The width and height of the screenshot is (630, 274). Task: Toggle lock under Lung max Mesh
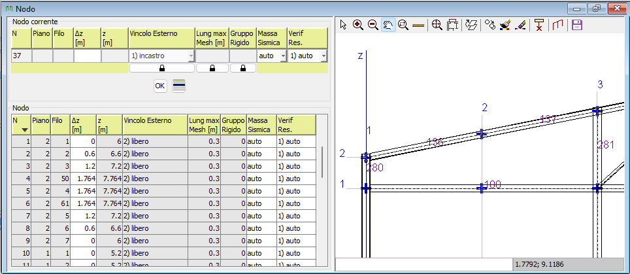(212, 68)
